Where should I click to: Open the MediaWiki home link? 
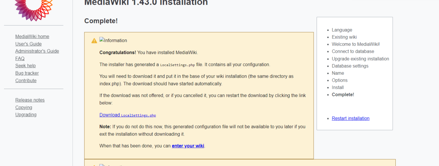coord(32,37)
